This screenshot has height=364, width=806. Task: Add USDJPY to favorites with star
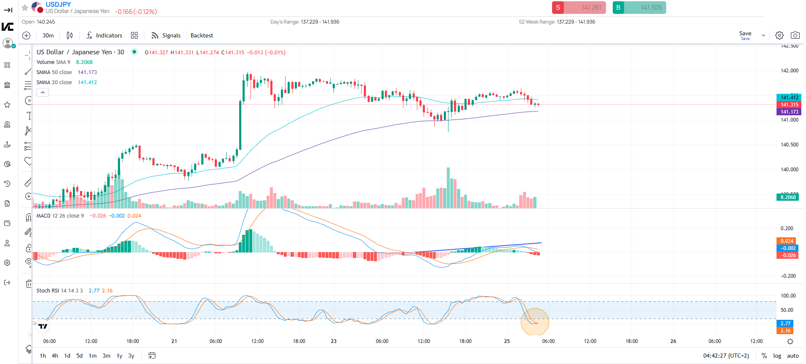[25, 8]
